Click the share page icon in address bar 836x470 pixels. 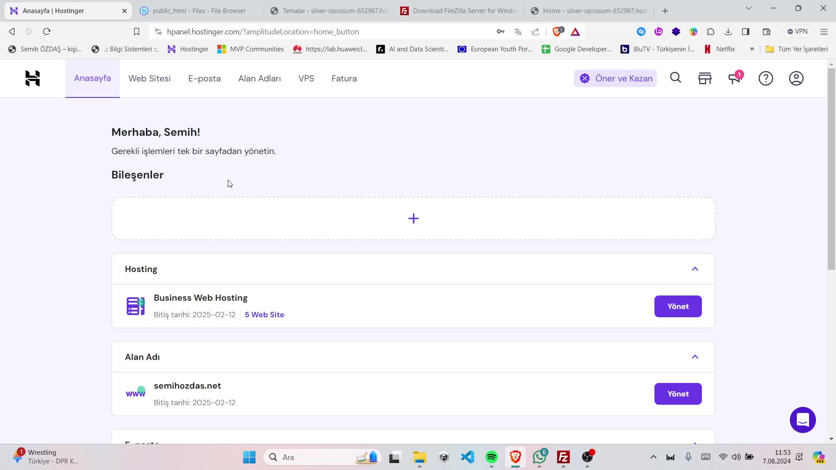(x=535, y=31)
